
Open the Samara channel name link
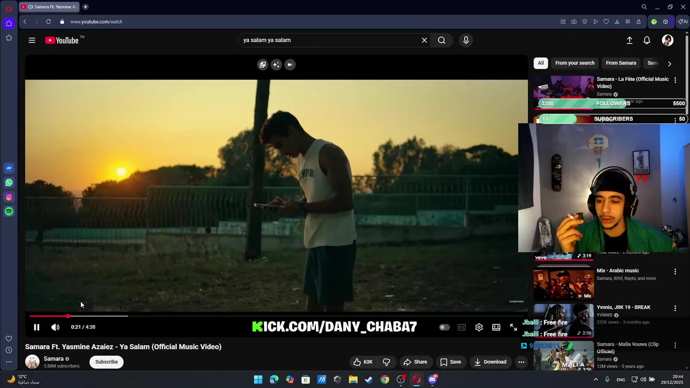(x=53, y=359)
